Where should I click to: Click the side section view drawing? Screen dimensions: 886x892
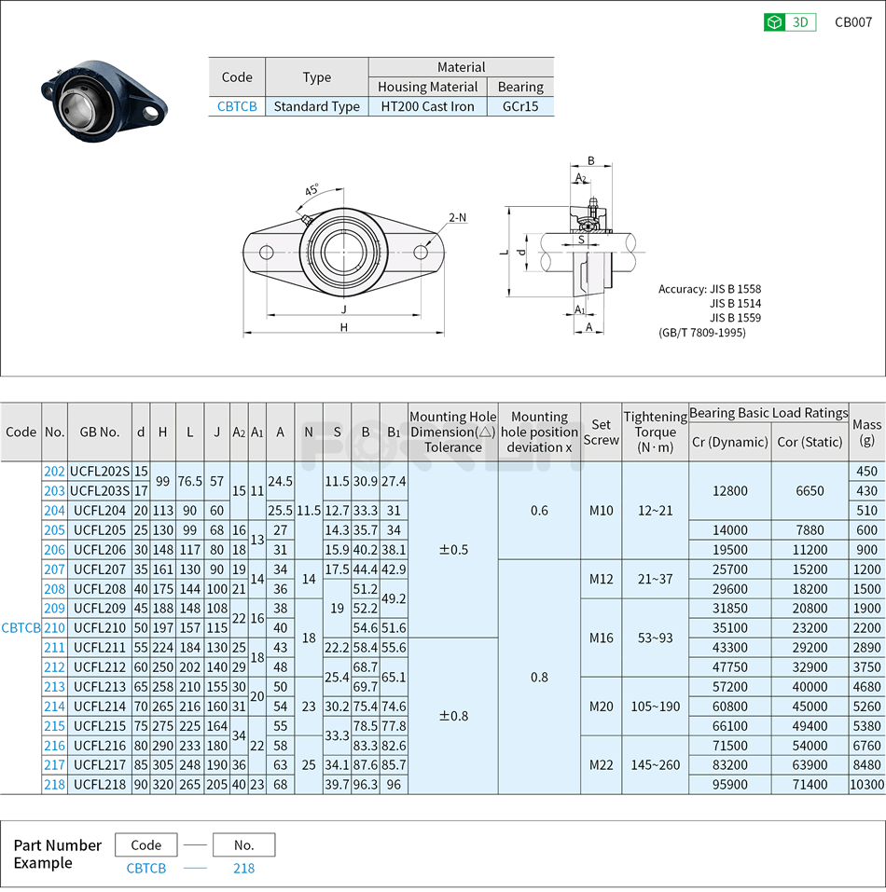pos(578,252)
